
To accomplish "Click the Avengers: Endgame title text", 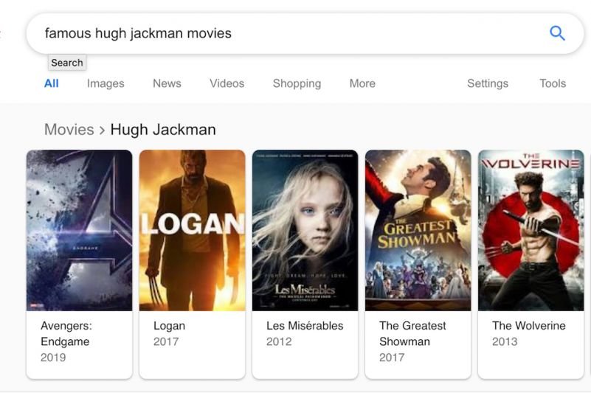I will click(x=66, y=333).
